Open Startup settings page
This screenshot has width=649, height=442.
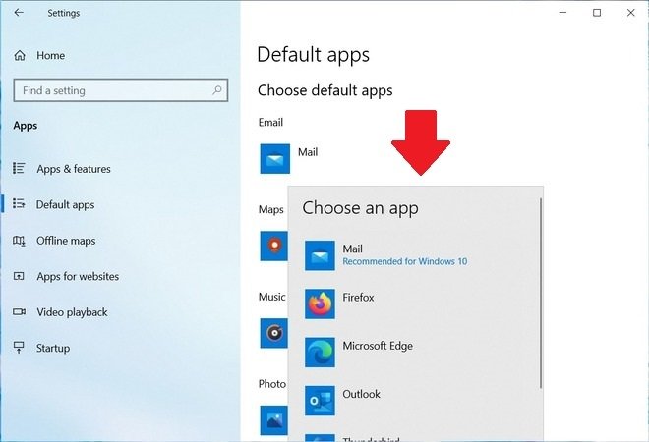pyautogui.click(x=53, y=348)
